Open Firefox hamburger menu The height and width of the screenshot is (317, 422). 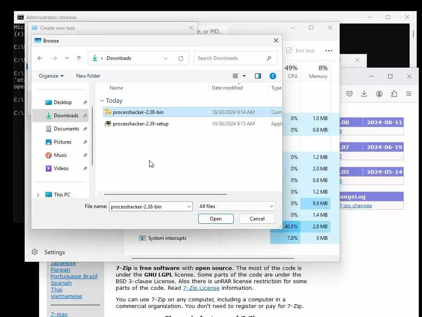(409, 94)
